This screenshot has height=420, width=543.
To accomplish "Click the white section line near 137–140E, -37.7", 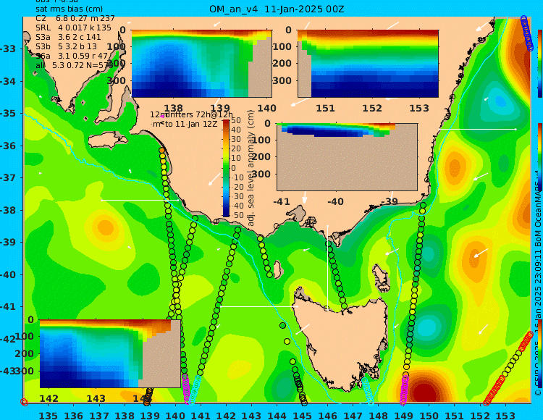I will coord(140,200).
